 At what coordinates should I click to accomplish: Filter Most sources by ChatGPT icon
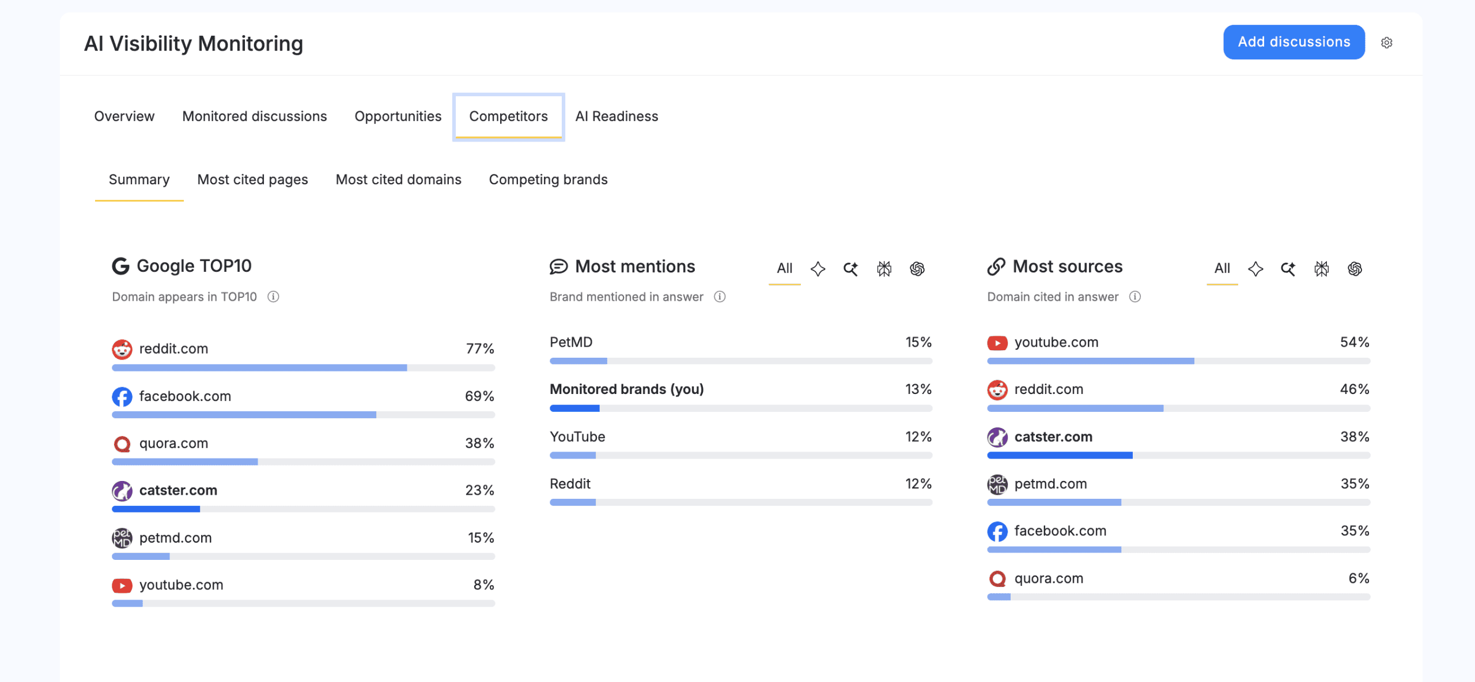point(1355,269)
